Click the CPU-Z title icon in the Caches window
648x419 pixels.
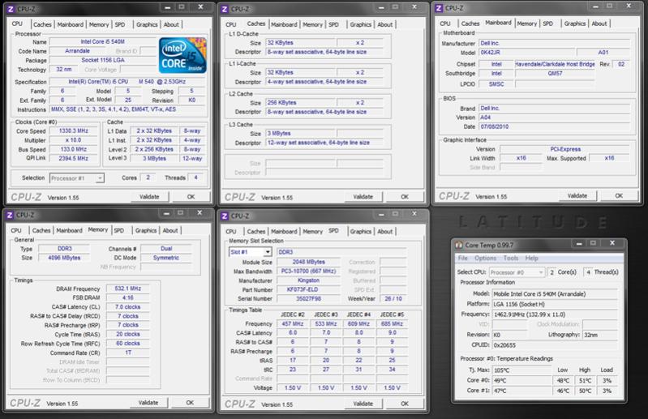coord(227,10)
